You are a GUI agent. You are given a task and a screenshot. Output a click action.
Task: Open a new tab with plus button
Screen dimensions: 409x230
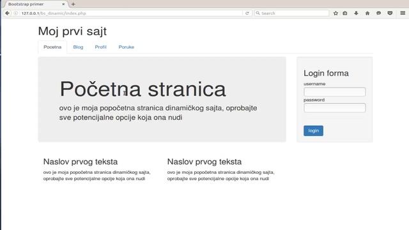[73, 4]
